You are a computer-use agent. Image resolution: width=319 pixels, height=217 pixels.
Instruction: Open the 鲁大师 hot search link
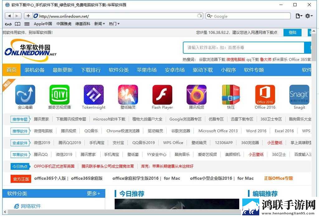[x=265, y=59]
